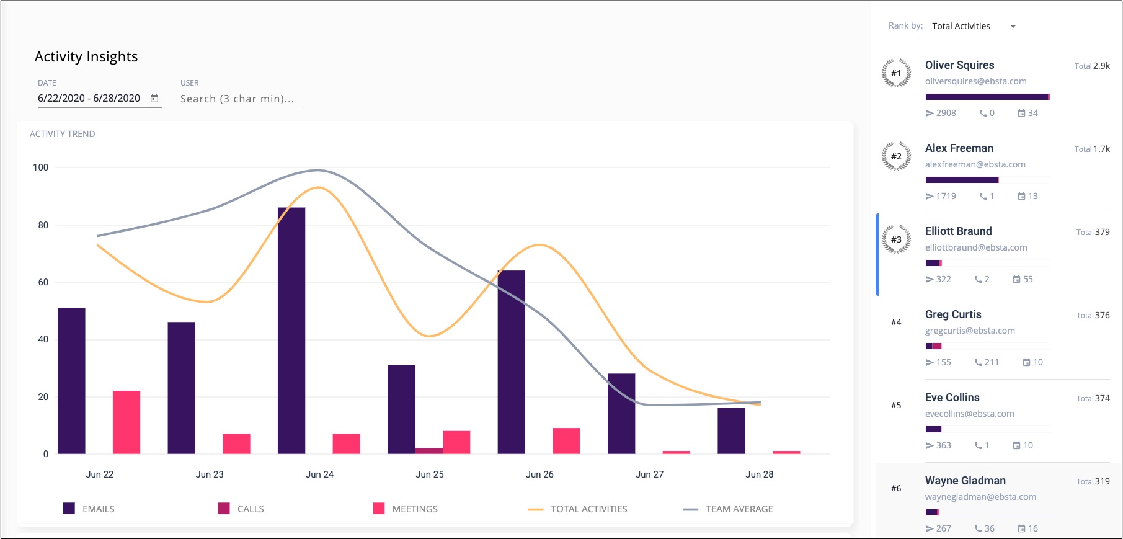Click Elliott Braund's #3 laurel rank badge

(x=896, y=239)
